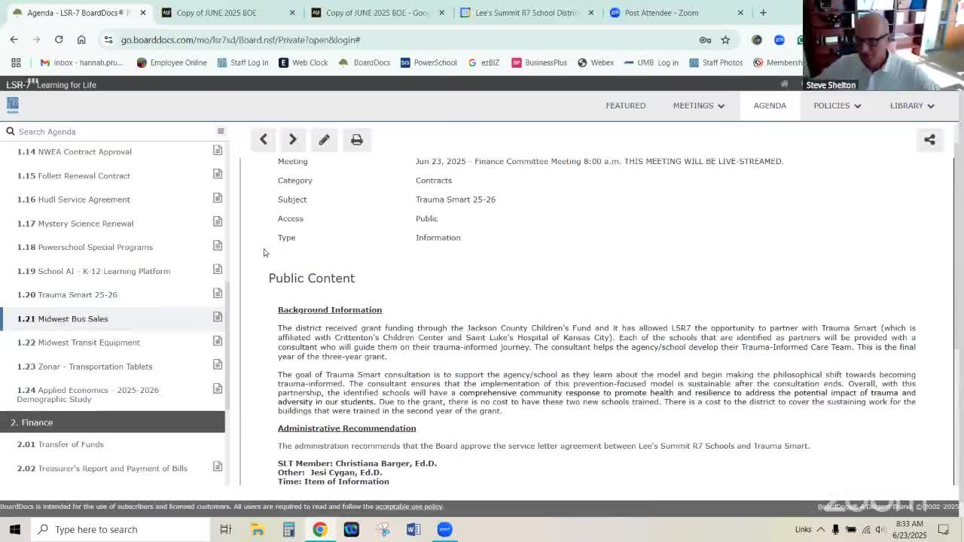The width and height of the screenshot is (964, 542).
Task: Click the share icon
Action: tap(929, 139)
